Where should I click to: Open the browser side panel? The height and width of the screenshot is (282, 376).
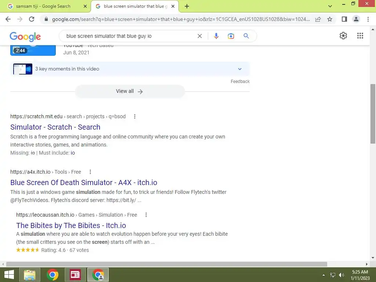(344, 19)
